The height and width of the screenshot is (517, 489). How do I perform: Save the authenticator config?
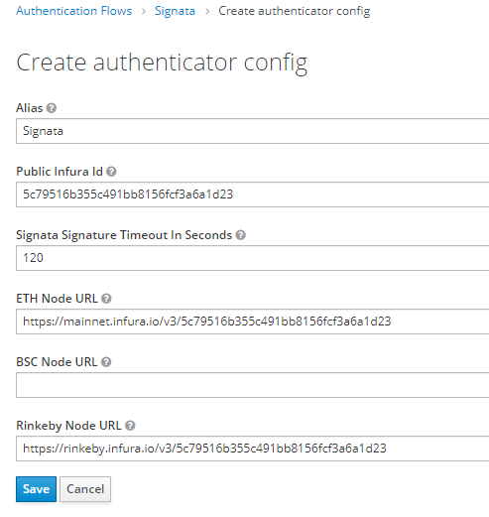click(x=36, y=489)
